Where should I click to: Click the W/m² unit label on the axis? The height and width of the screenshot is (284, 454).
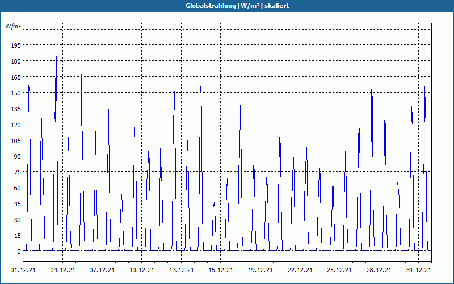pos(13,26)
